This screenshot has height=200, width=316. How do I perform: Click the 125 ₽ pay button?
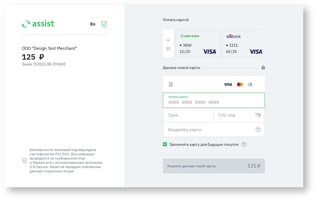214,166
